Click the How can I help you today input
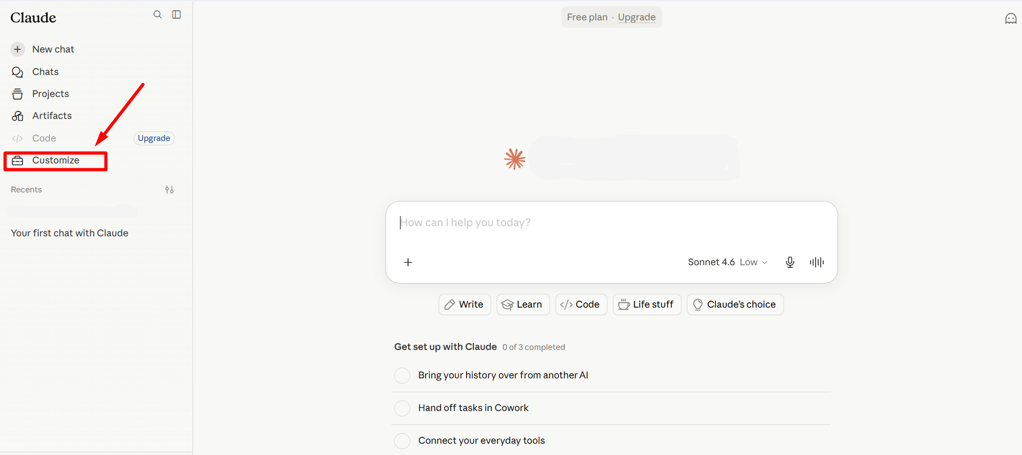The image size is (1022, 455). click(611, 223)
